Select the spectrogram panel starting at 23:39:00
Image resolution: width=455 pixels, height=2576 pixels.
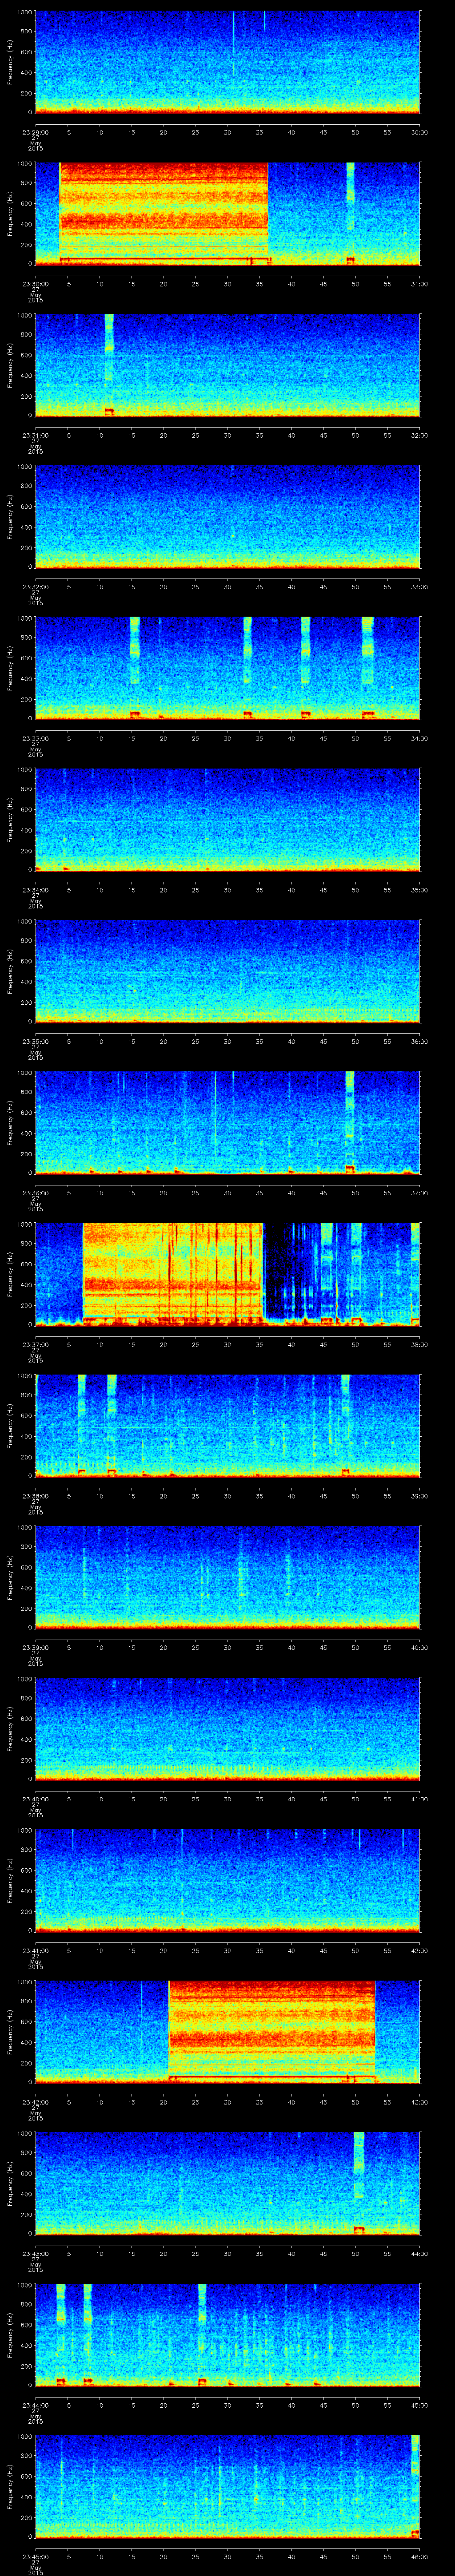[x=228, y=1577]
